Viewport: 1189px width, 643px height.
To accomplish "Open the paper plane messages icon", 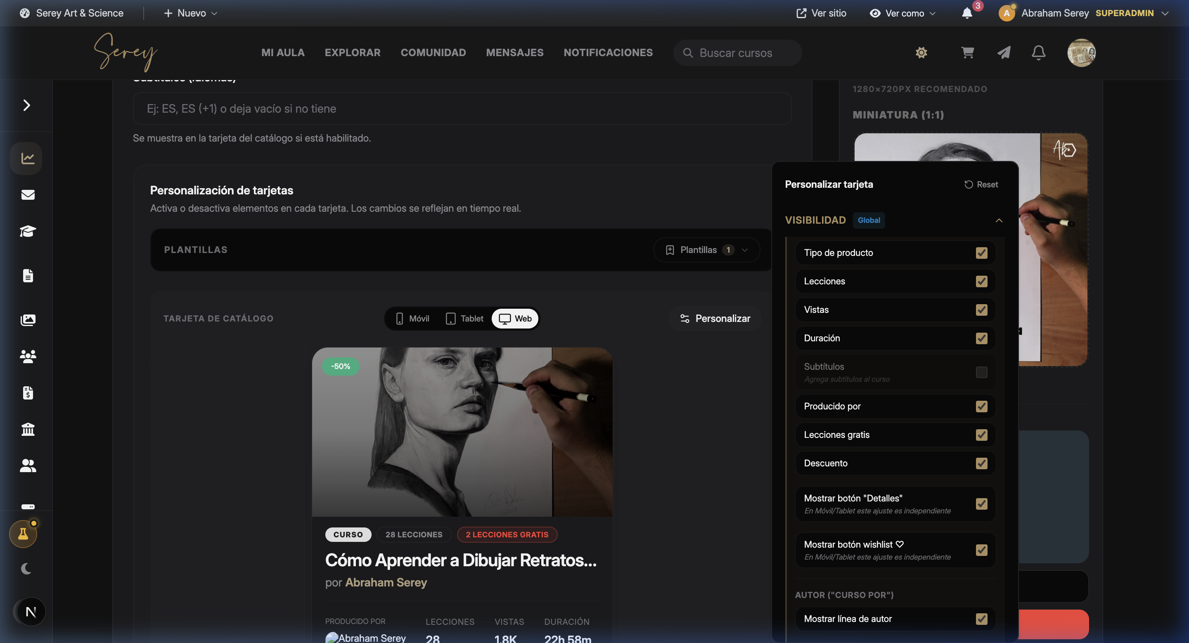I will pos(1004,52).
